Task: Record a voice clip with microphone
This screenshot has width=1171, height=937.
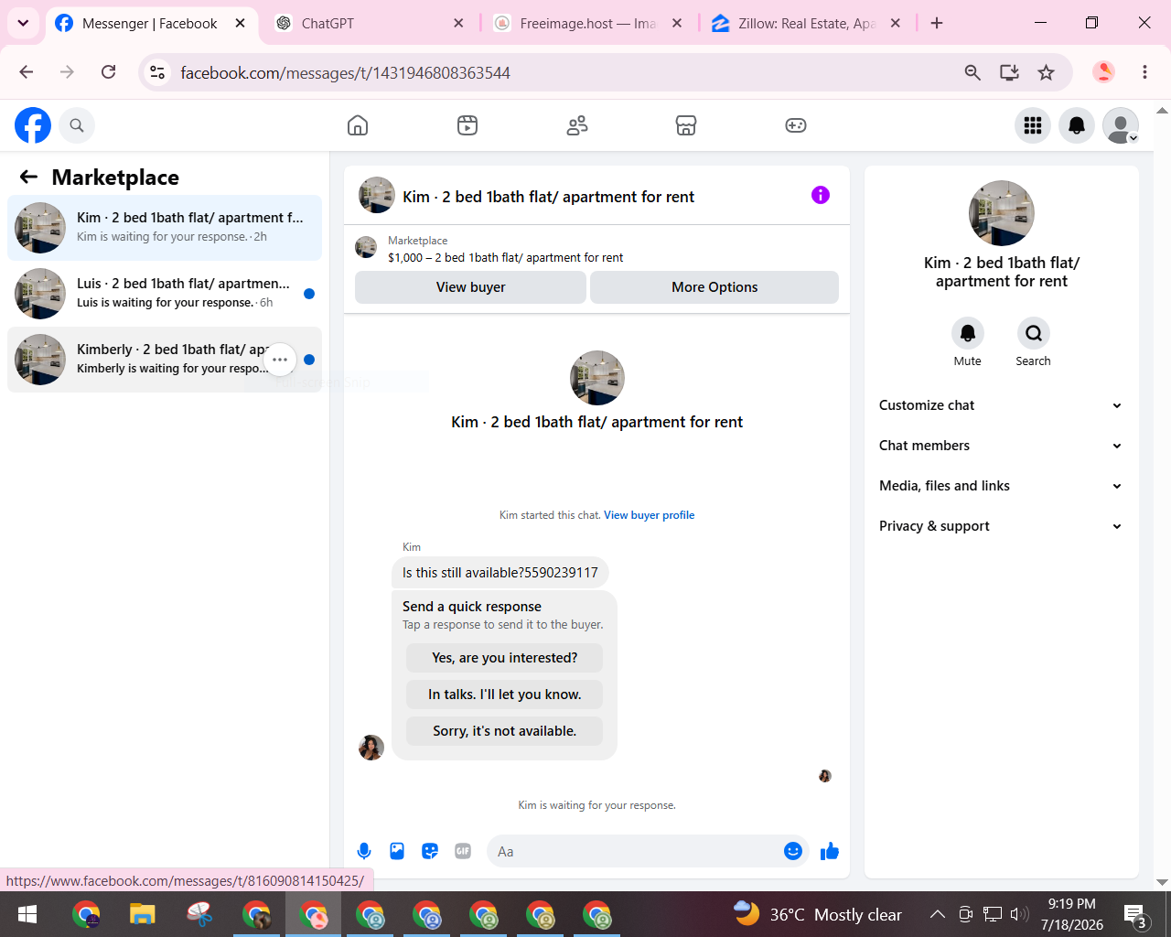Action: click(364, 852)
